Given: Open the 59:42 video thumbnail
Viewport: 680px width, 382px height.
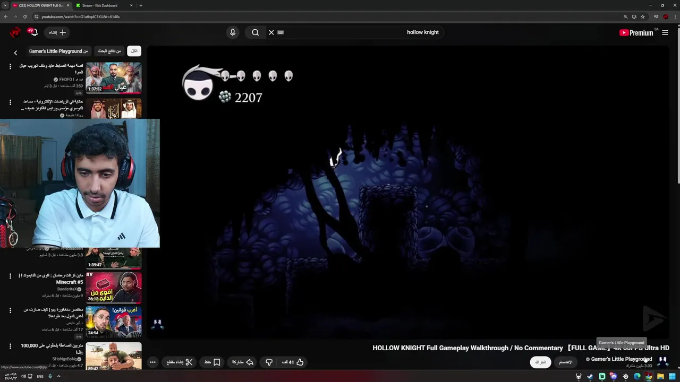Looking at the screenshot, I should point(114,357).
